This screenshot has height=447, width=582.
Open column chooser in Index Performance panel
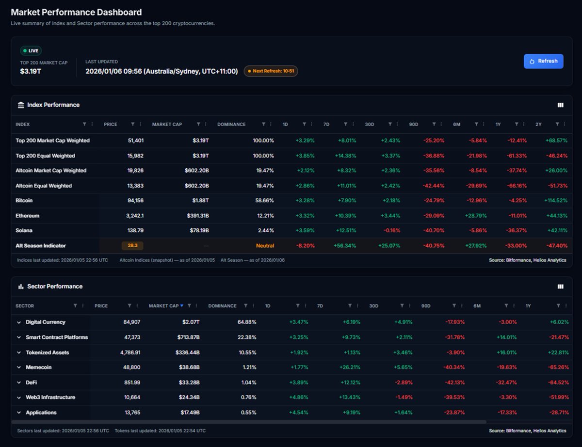tap(561, 105)
